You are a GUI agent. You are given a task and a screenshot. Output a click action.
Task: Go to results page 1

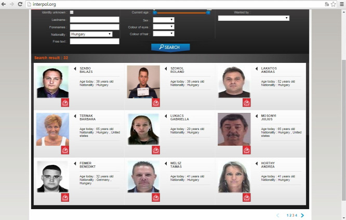click(x=287, y=215)
